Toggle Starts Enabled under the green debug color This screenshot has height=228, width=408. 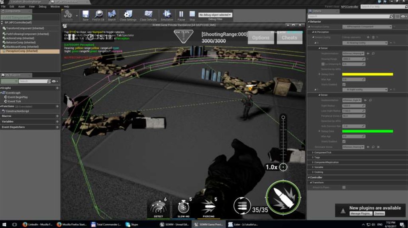pos(344,141)
